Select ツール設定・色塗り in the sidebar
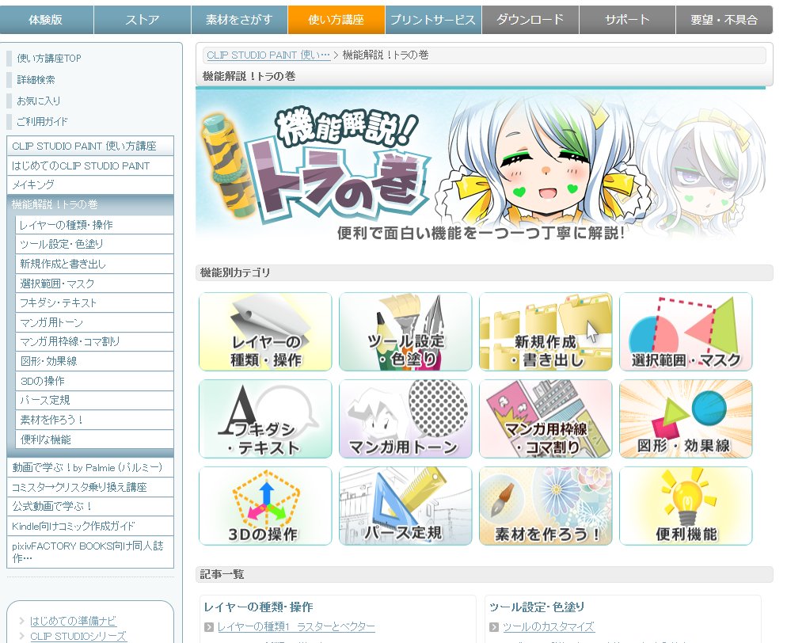The width and height of the screenshot is (787, 643). coord(94,245)
